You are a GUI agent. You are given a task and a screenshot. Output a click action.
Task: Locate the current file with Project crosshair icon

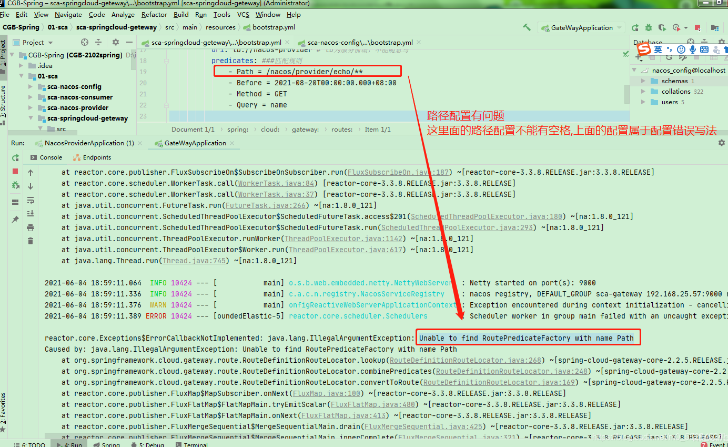pos(85,42)
